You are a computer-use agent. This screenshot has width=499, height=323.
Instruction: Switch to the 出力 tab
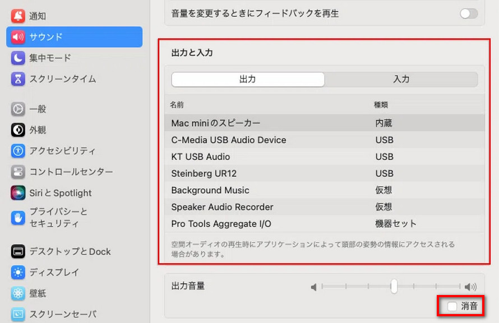click(248, 79)
